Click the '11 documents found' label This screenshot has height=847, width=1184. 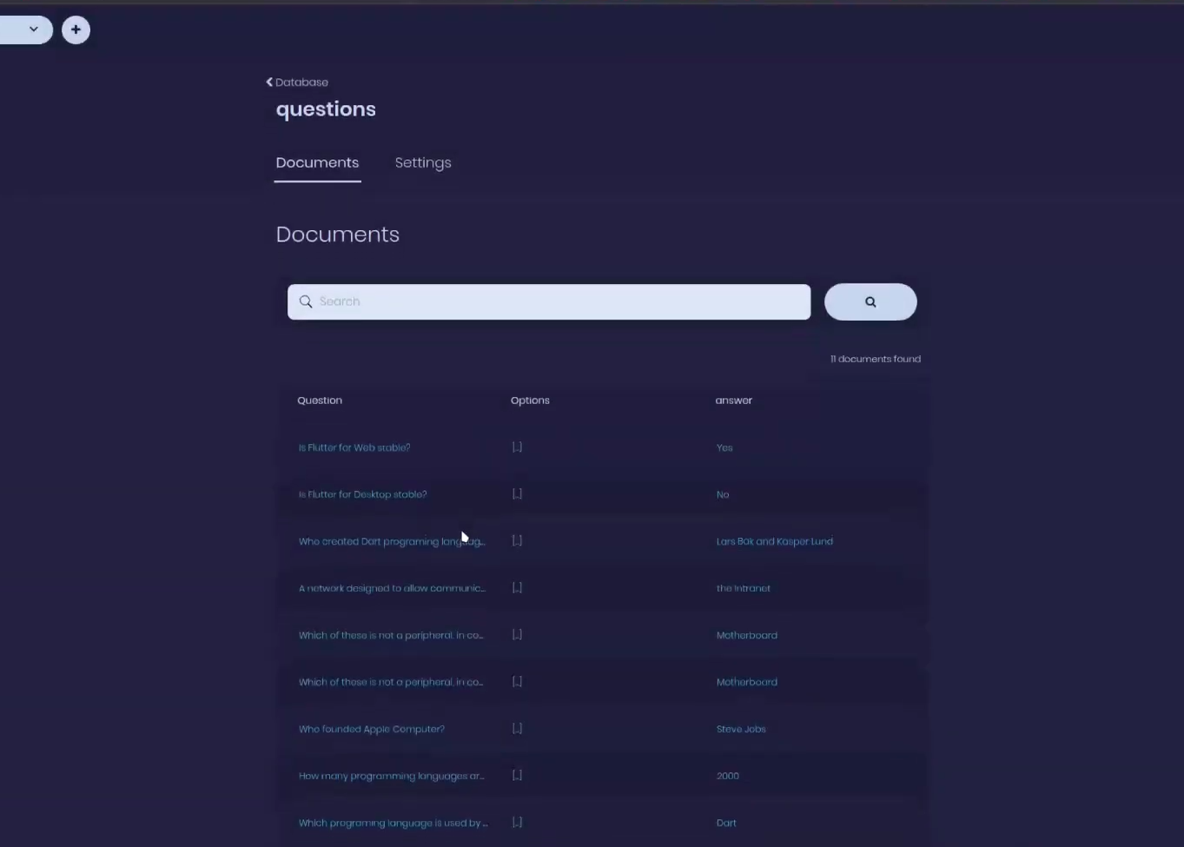coord(875,358)
